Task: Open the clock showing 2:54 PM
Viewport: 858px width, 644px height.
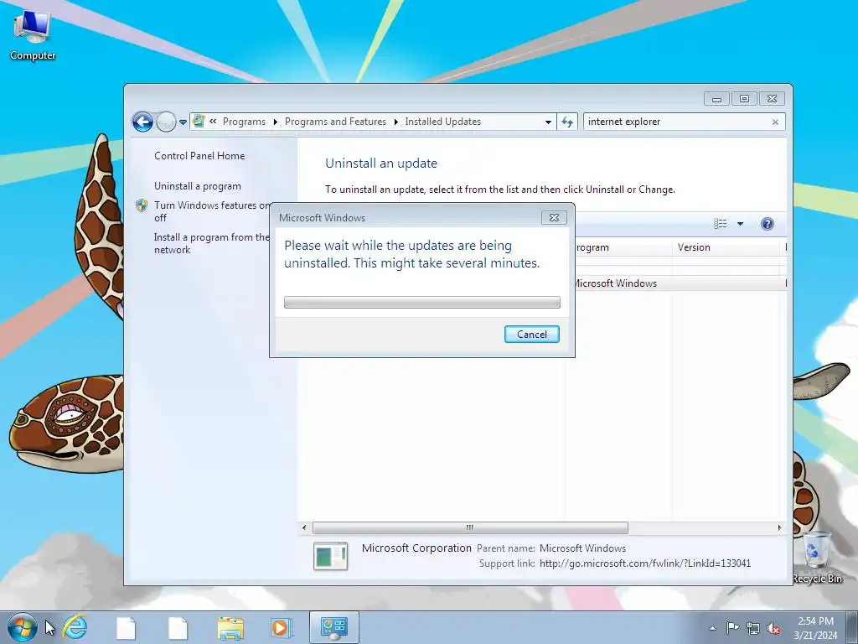Action: pyautogui.click(x=815, y=628)
